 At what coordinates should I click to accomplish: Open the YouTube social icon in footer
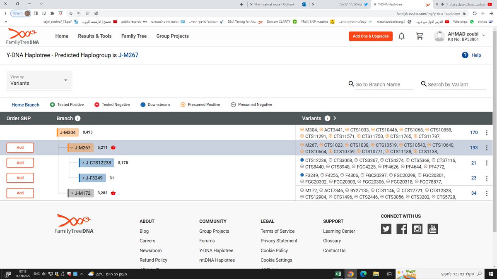432,229
